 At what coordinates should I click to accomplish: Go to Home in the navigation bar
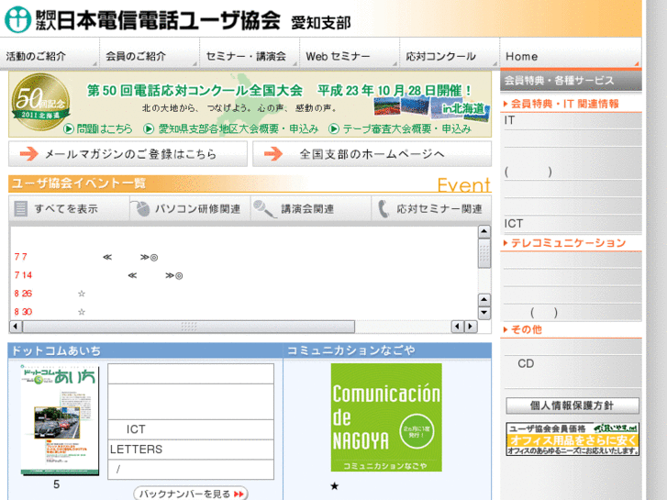(571, 53)
